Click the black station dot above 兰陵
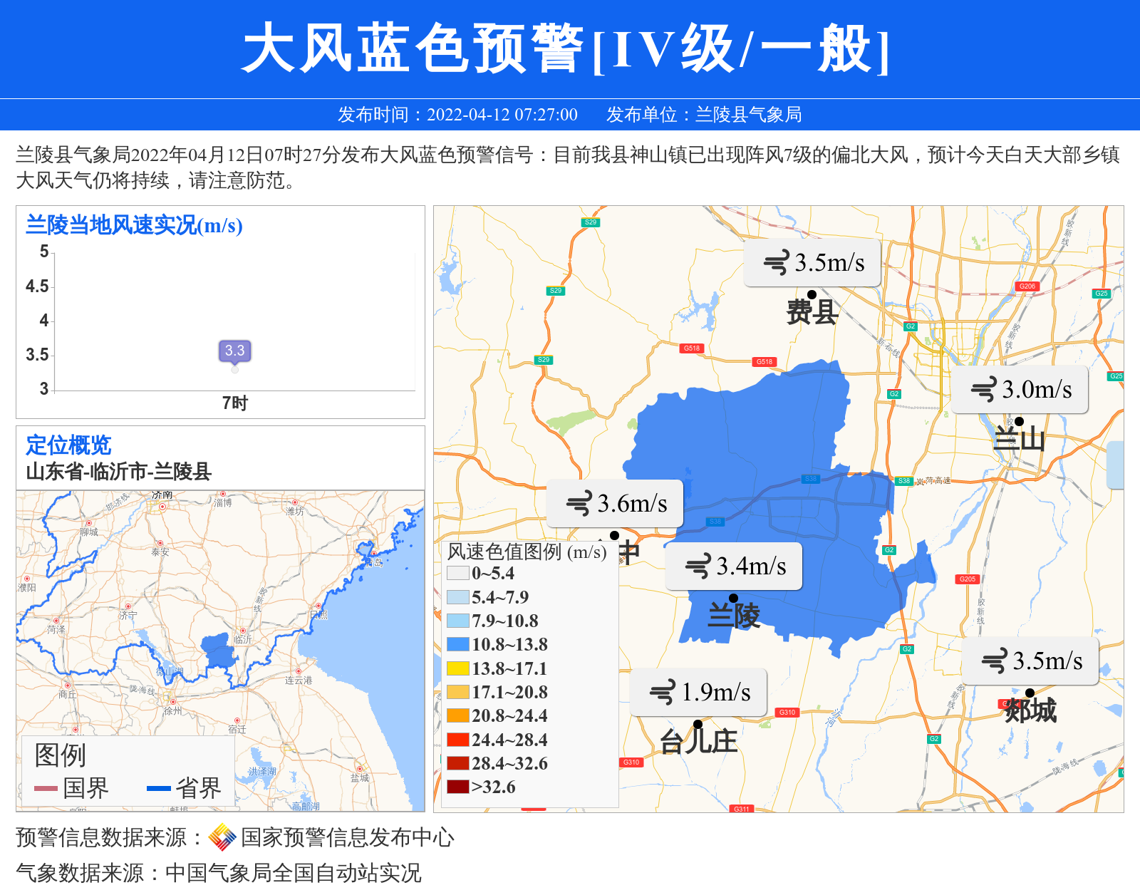The width and height of the screenshot is (1140, 895). [733, 599]
